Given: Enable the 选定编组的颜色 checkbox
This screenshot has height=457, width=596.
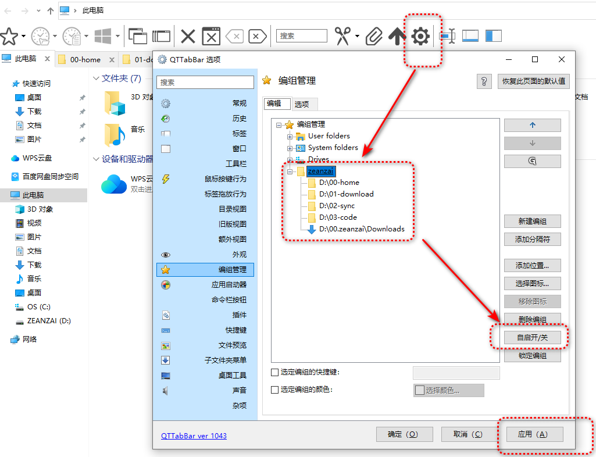Looking at the screenshot, I should [275, 390].
